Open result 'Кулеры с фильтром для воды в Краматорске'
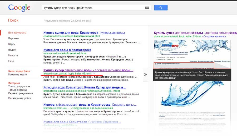This screenshot has width=237, height=136. pos(90,105)
